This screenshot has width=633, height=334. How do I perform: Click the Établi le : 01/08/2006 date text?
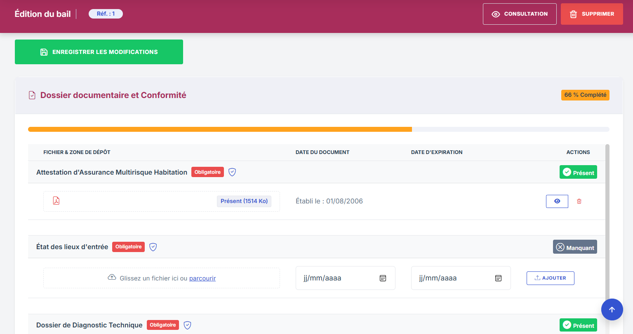pyautogui.click(x=329, y=201)
